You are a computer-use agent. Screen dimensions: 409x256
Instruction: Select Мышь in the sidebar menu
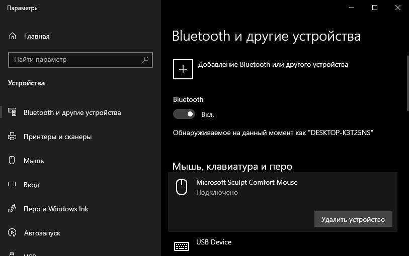point(34,161)
